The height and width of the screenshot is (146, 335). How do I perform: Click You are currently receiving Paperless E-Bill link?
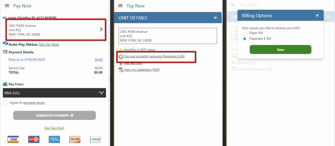point(154,56)
